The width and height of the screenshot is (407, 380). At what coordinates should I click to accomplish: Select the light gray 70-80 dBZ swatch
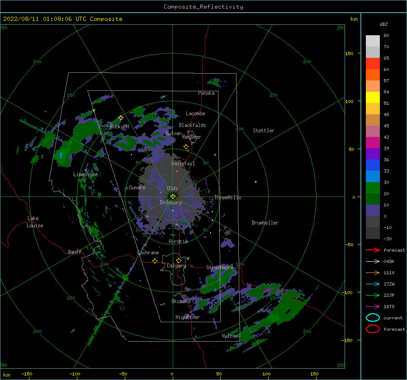[373, 41]
